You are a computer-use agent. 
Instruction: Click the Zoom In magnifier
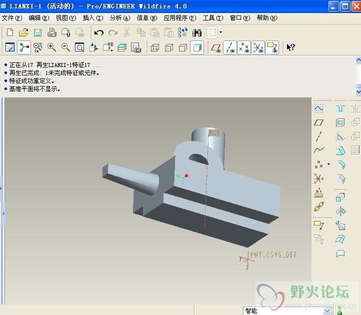[51, 47]
